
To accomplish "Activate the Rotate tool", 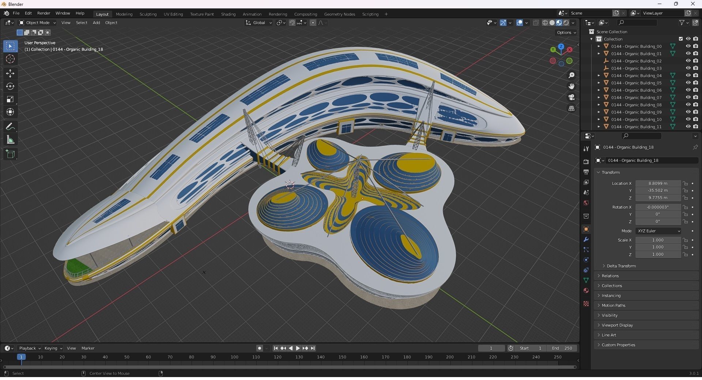I will [x=10, y=87].
